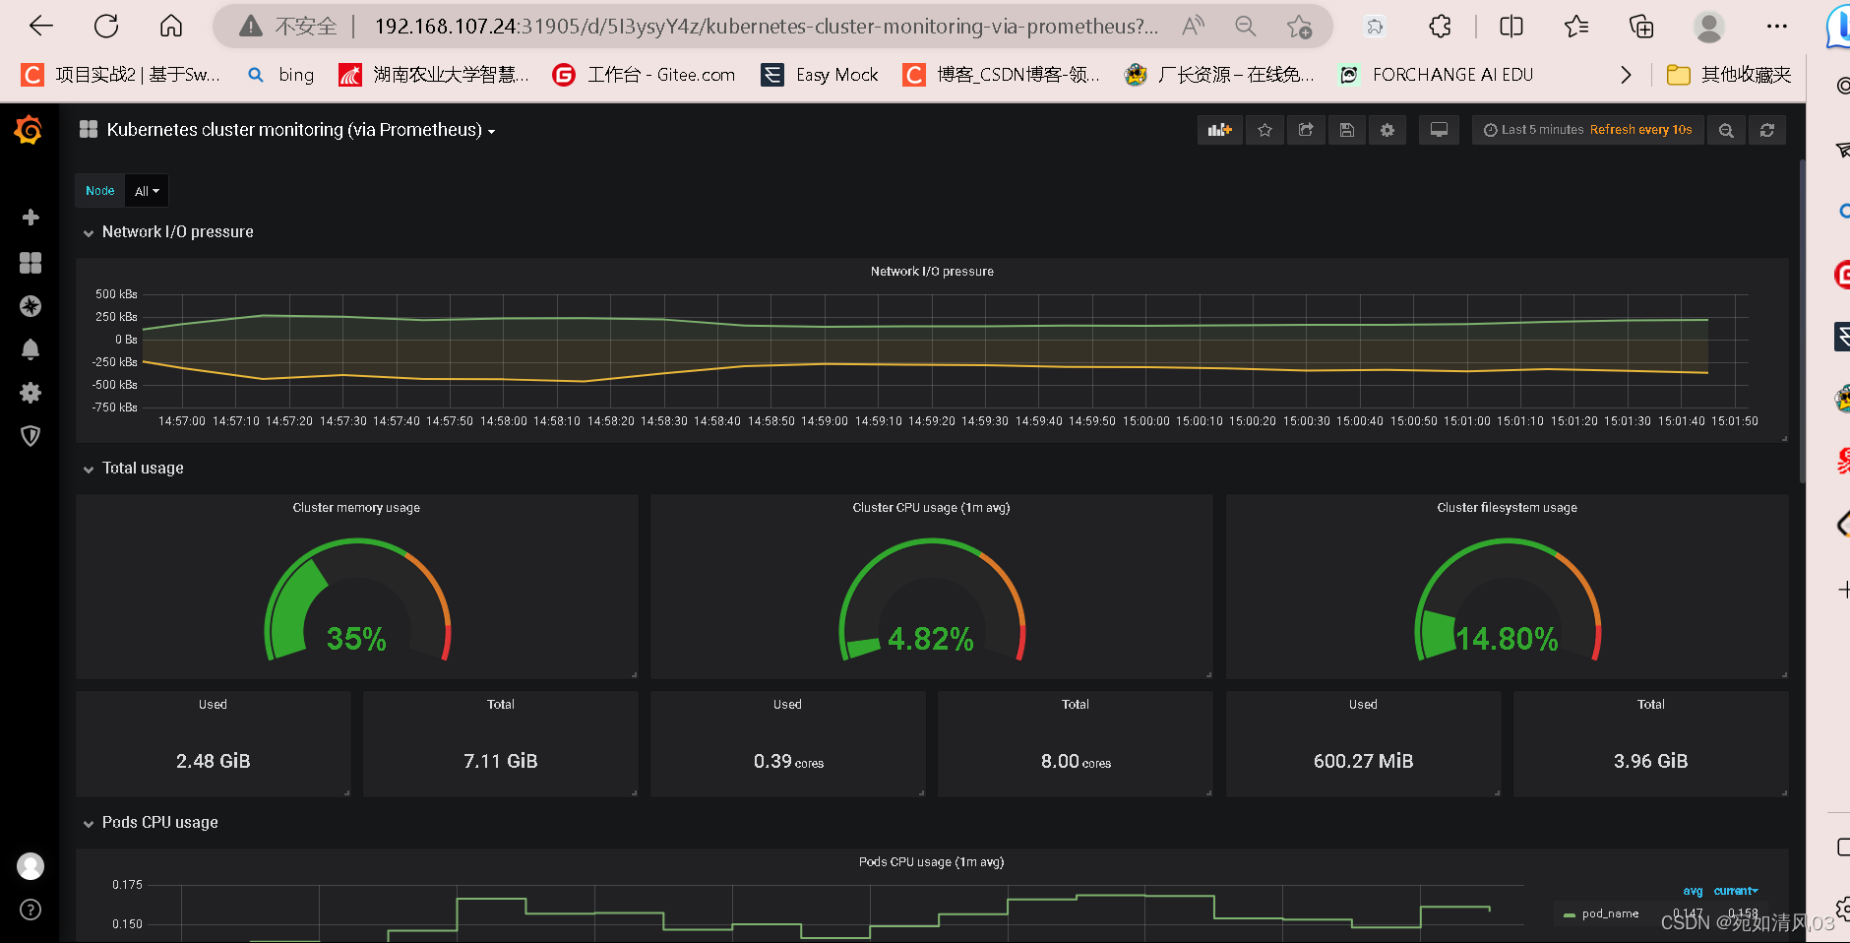
Task: Open the FORCHANGE AI EDU bookmark
Action: click(1437, 75)
